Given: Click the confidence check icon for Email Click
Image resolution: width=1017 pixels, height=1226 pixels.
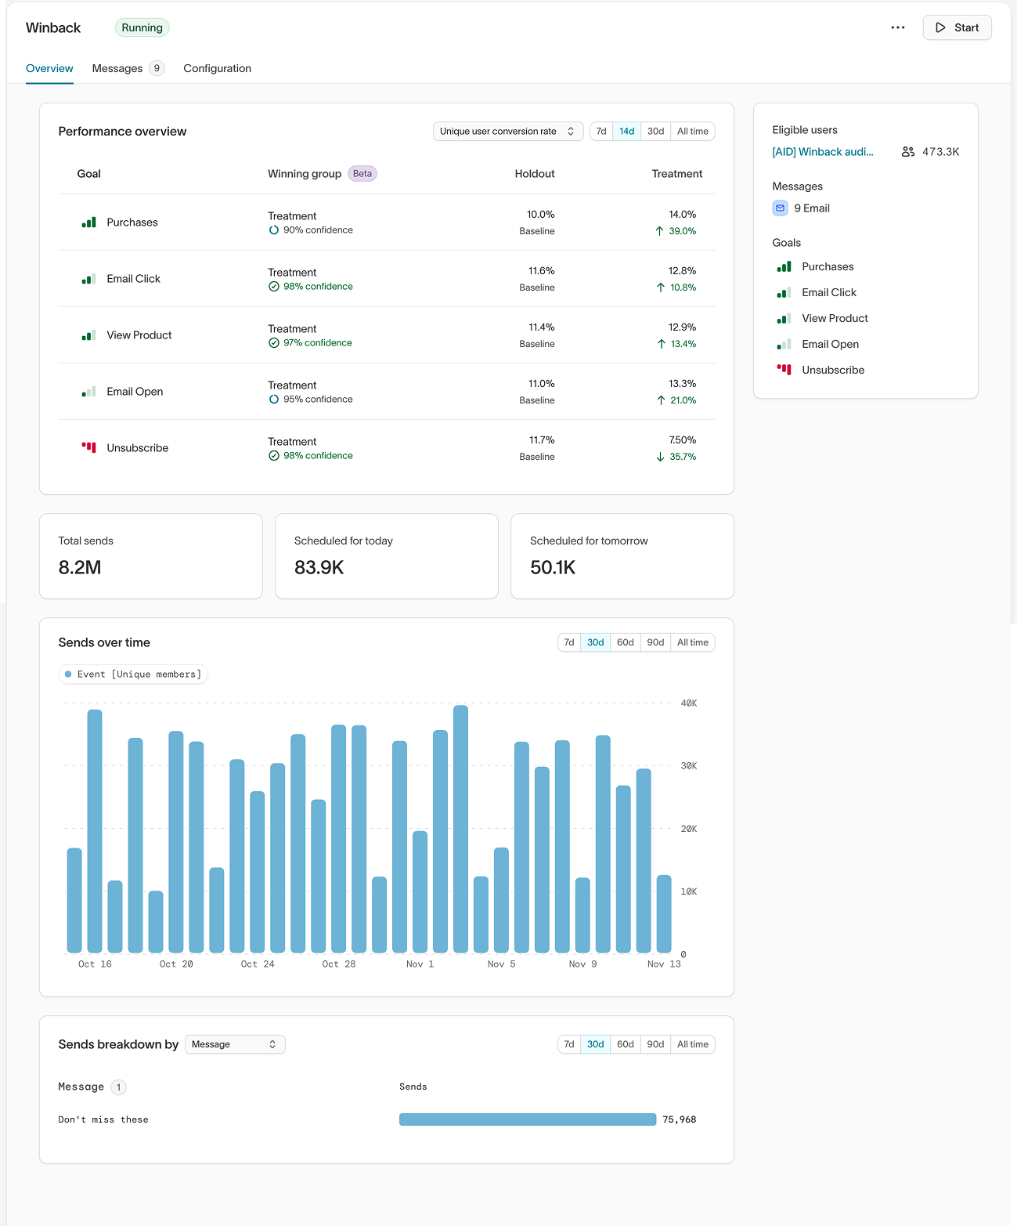Looking at the screenshot, I should [x=273, y=286].
